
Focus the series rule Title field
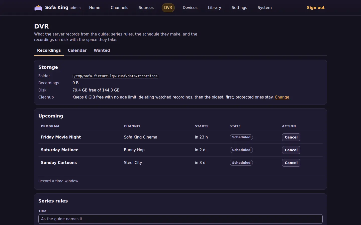tap(180, 219)
